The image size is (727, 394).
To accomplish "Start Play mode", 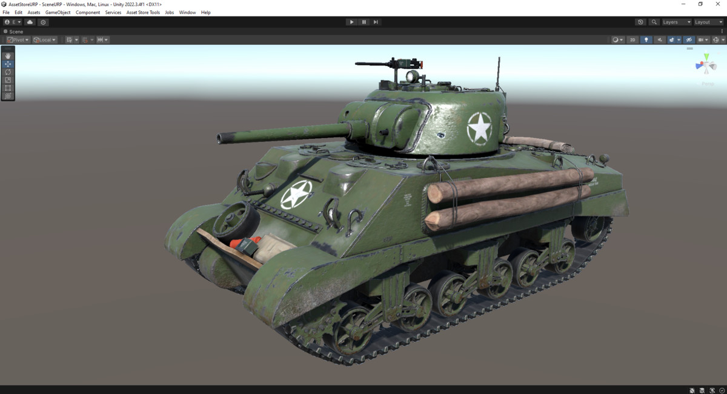I will tap(351, 22).
